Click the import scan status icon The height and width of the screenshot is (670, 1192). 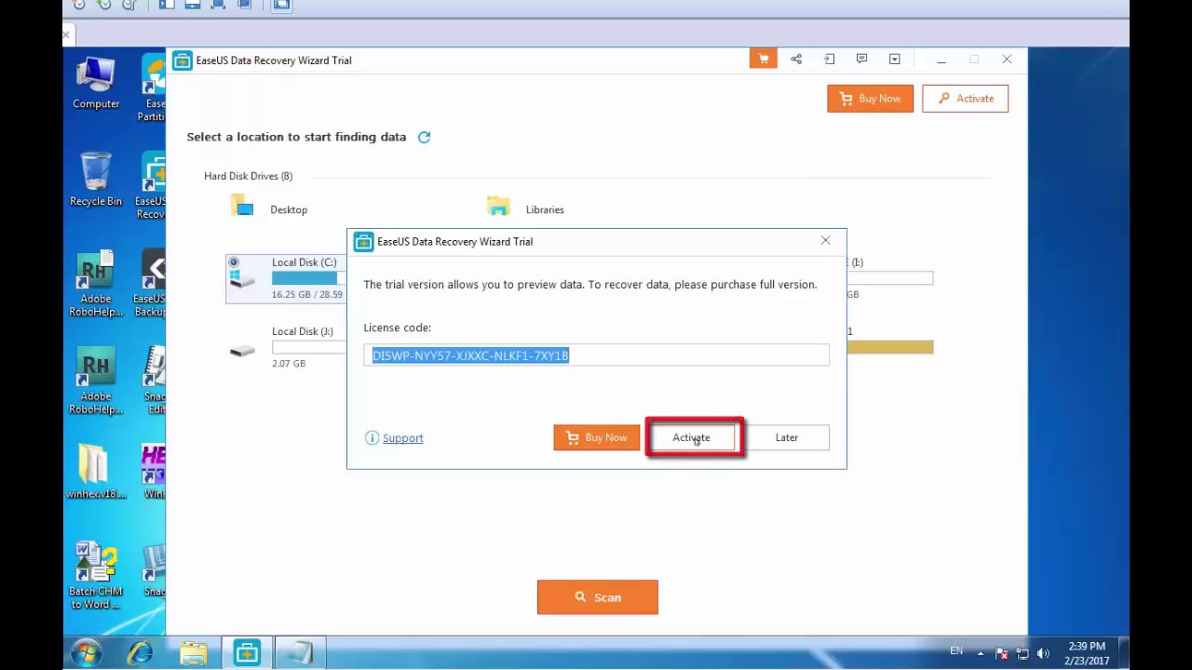[x=829, y=60]
